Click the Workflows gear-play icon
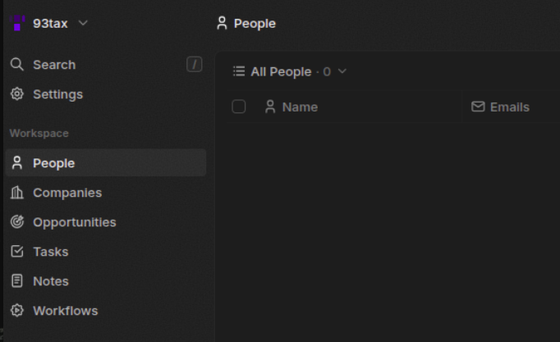Screen dimensions: 560x342 pos(16,311)
